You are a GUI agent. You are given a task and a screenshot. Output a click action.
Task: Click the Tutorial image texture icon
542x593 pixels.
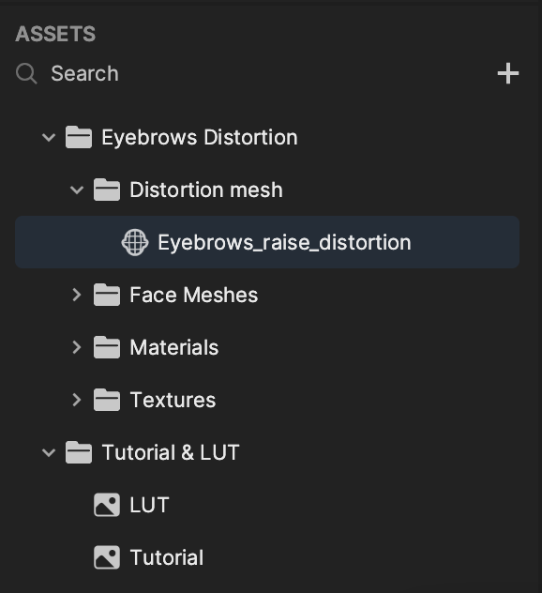[107, 557]
